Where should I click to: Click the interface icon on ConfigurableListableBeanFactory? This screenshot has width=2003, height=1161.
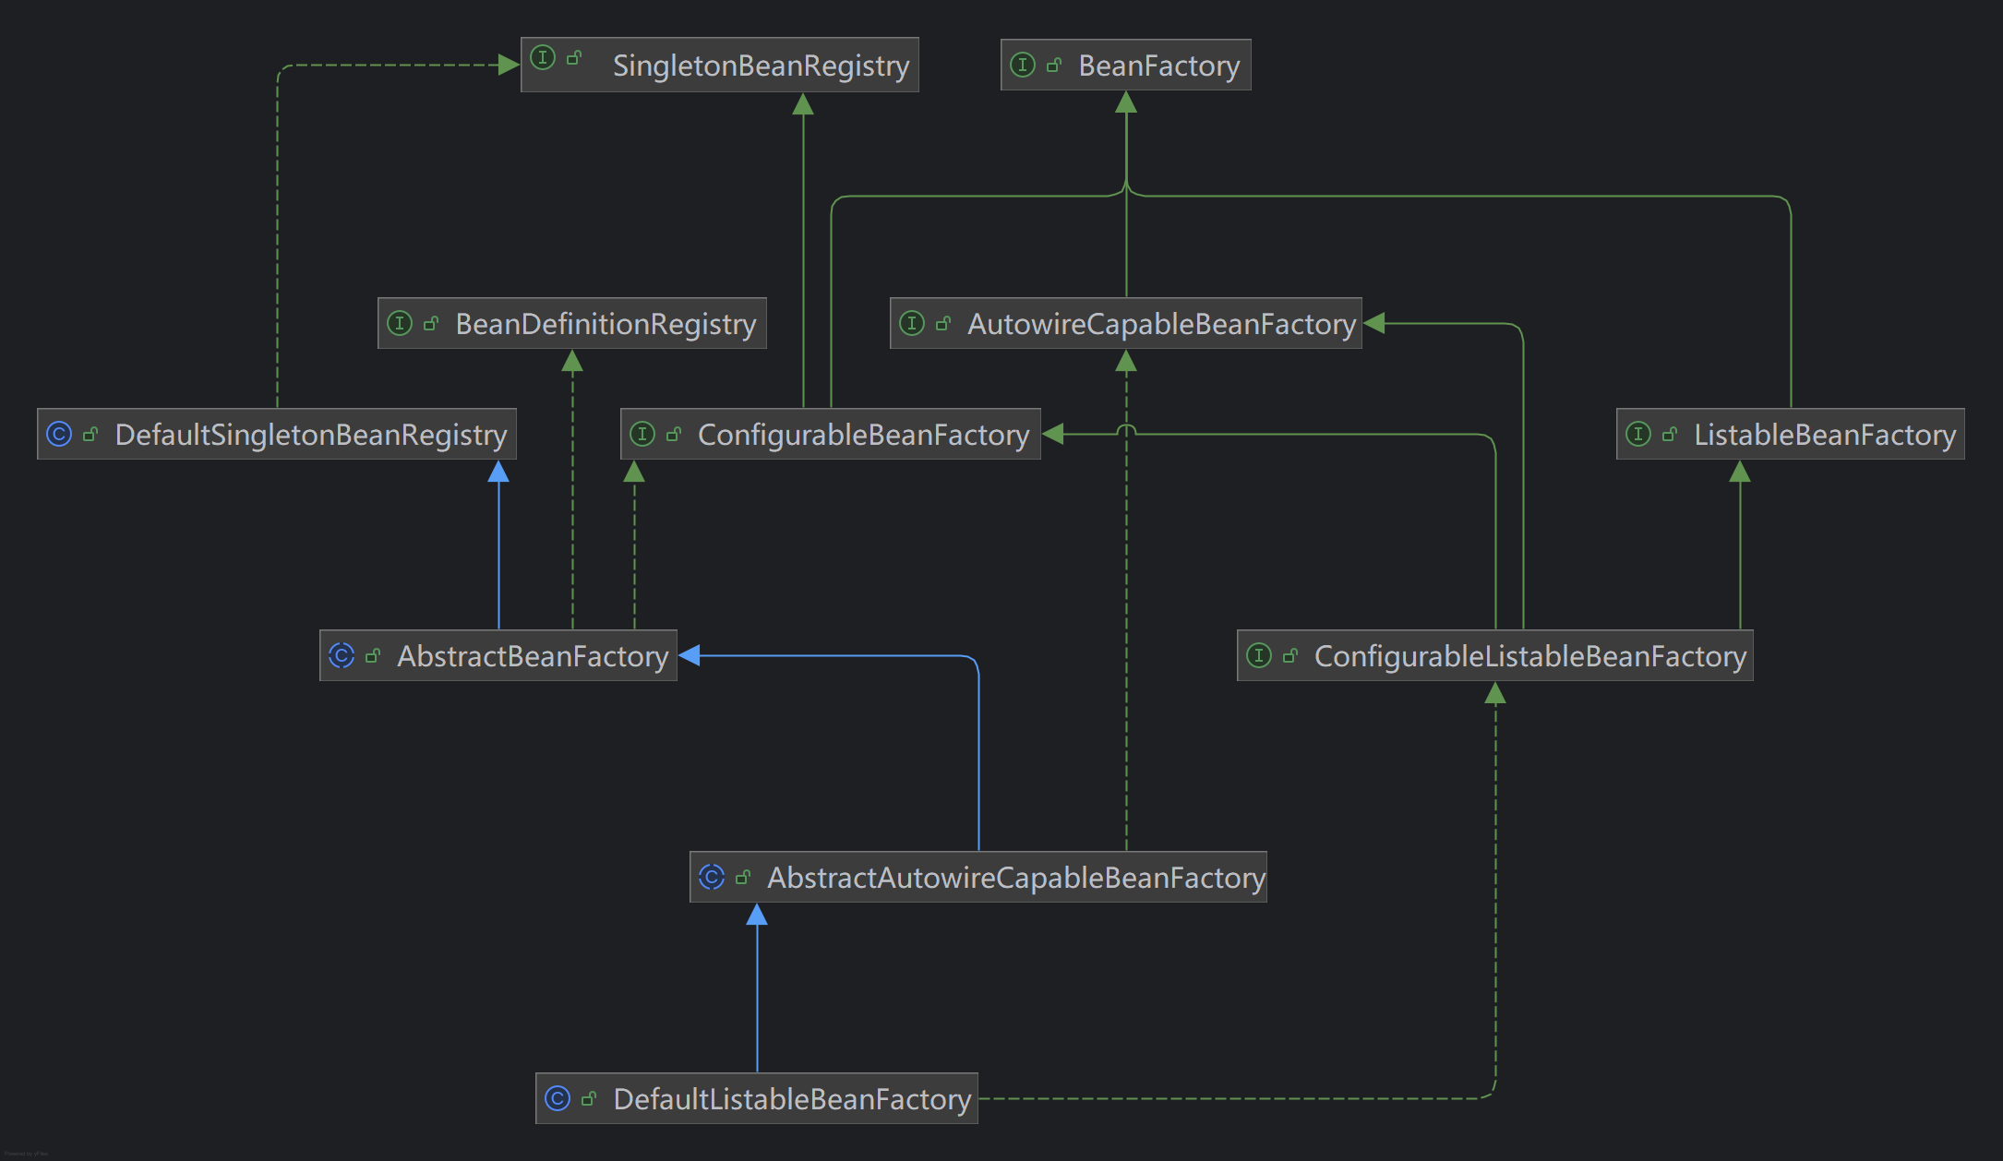(x=1259, y=655)
